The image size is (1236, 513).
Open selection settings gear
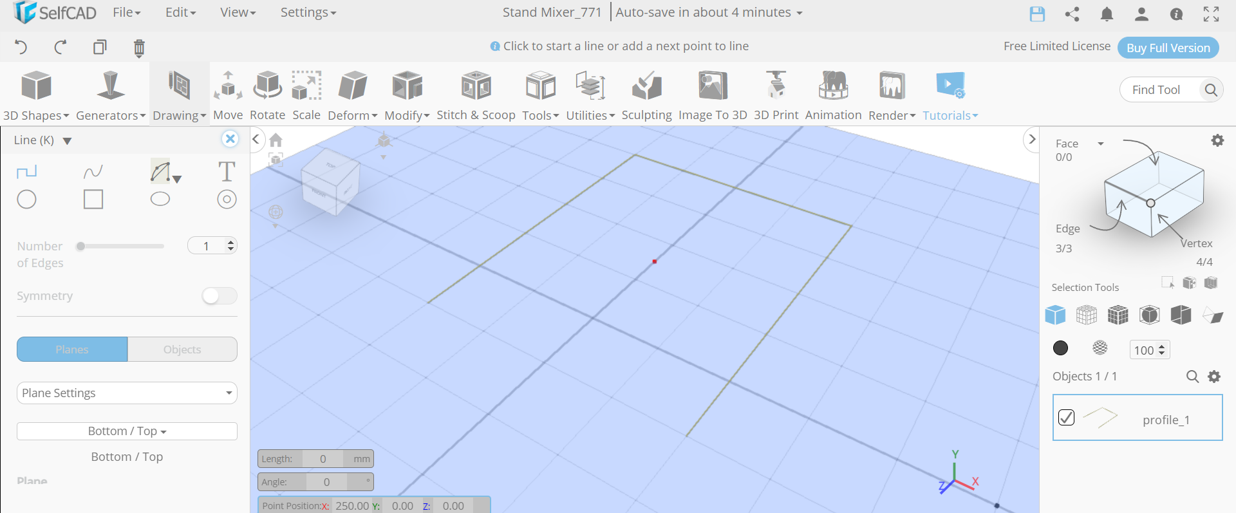(1217, 140)
